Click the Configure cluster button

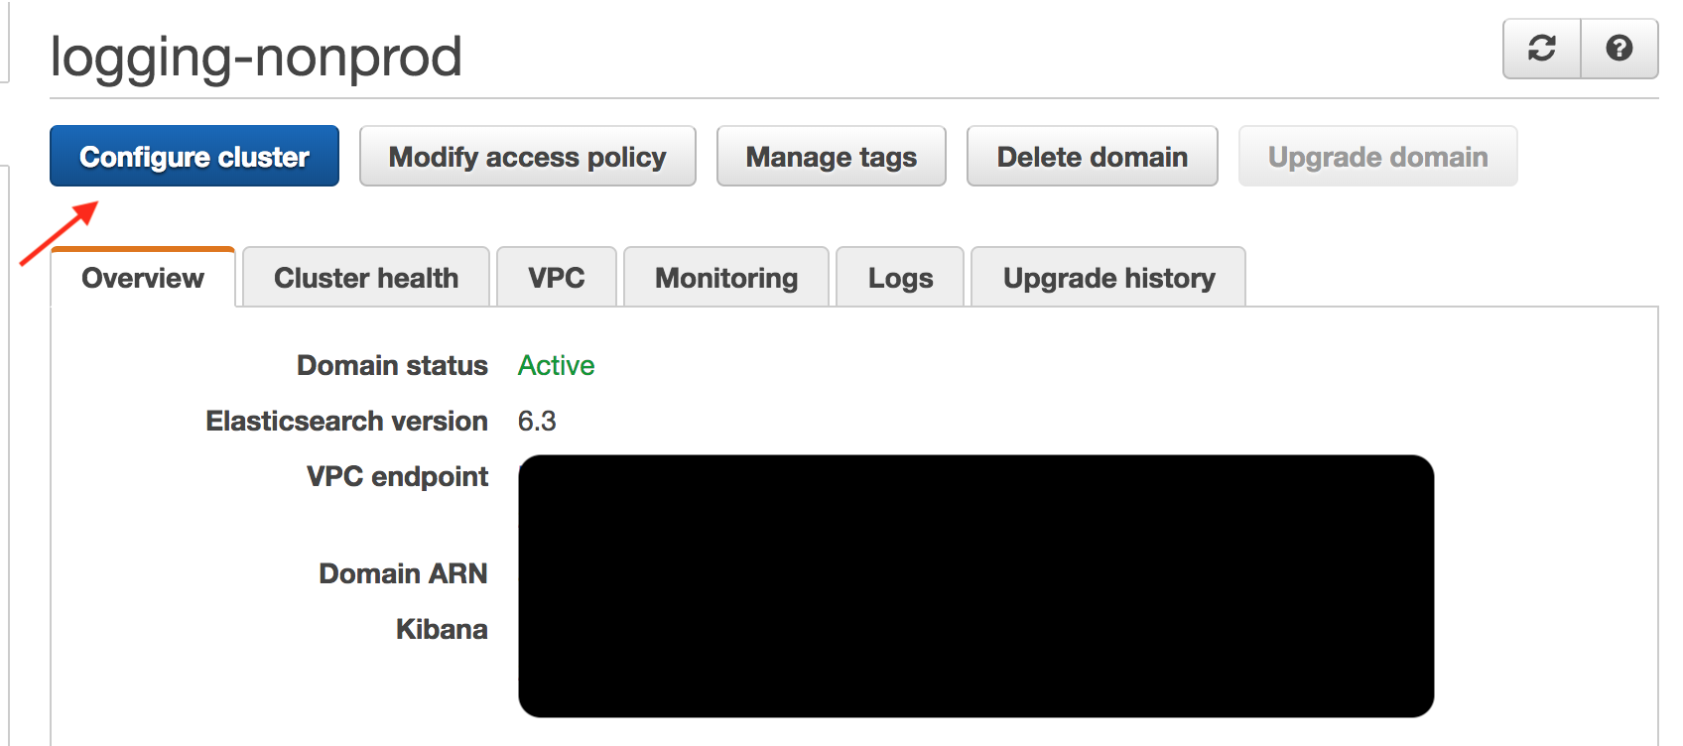[194, 156]
